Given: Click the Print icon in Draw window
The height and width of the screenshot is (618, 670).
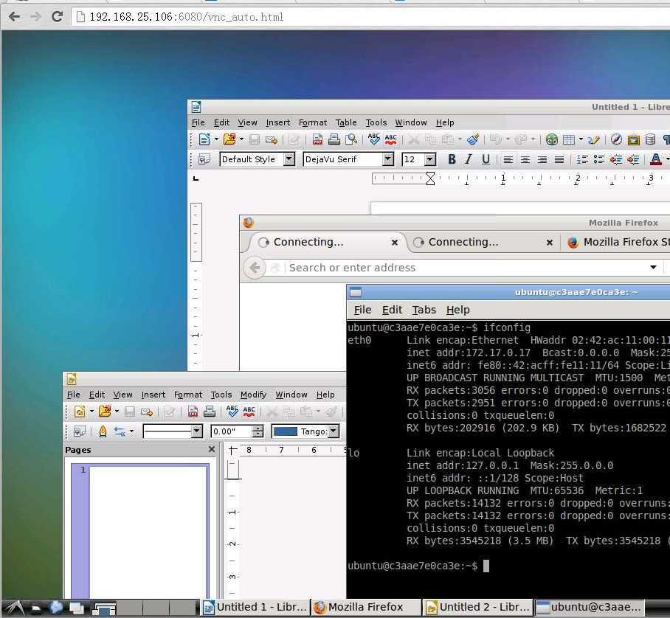Looking at the screenshot, I should [x=210, y=412].
